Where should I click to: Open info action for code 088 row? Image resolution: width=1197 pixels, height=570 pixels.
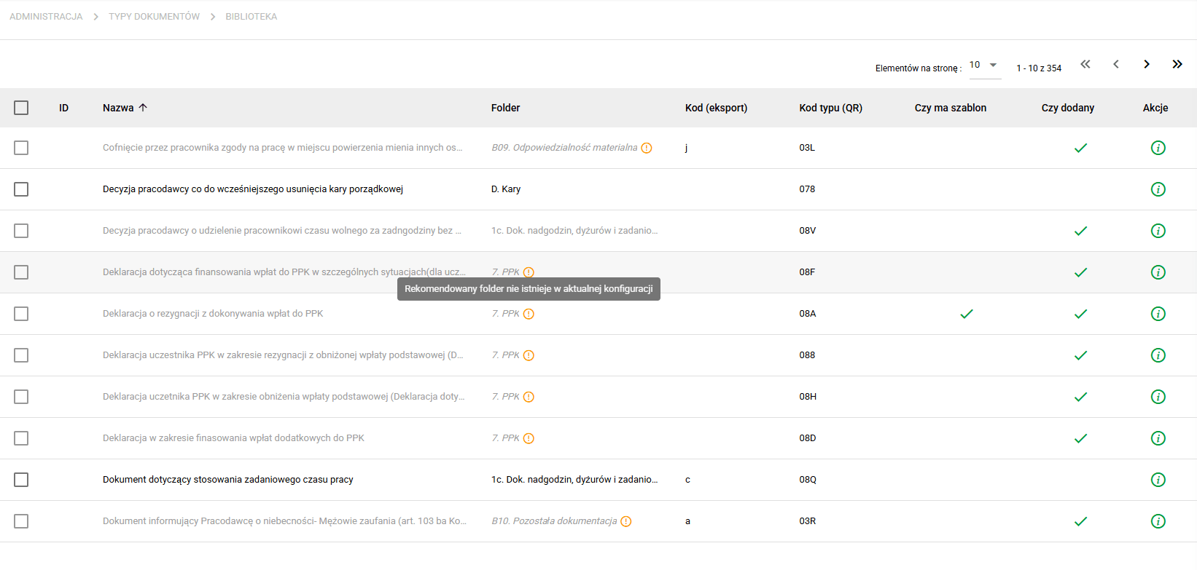(x=1158, y=355)
